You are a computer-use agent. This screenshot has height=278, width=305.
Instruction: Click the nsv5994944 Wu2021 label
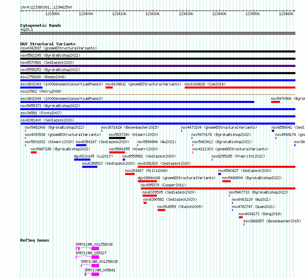click(x=157, y=142)
